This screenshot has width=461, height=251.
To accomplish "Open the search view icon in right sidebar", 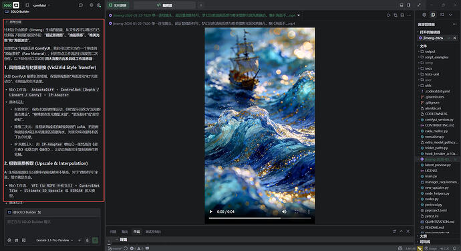I will 442,15.
